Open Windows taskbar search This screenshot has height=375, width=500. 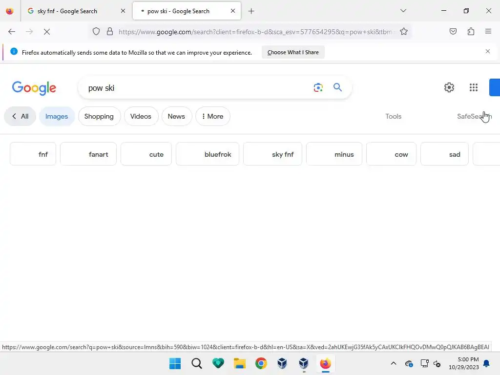tap(197, 363)
